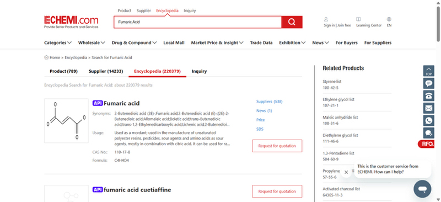Request for quotation for Fumaric acid
Image resolution: width=441 pixels, height=202 pixels.
click(277, 146)
